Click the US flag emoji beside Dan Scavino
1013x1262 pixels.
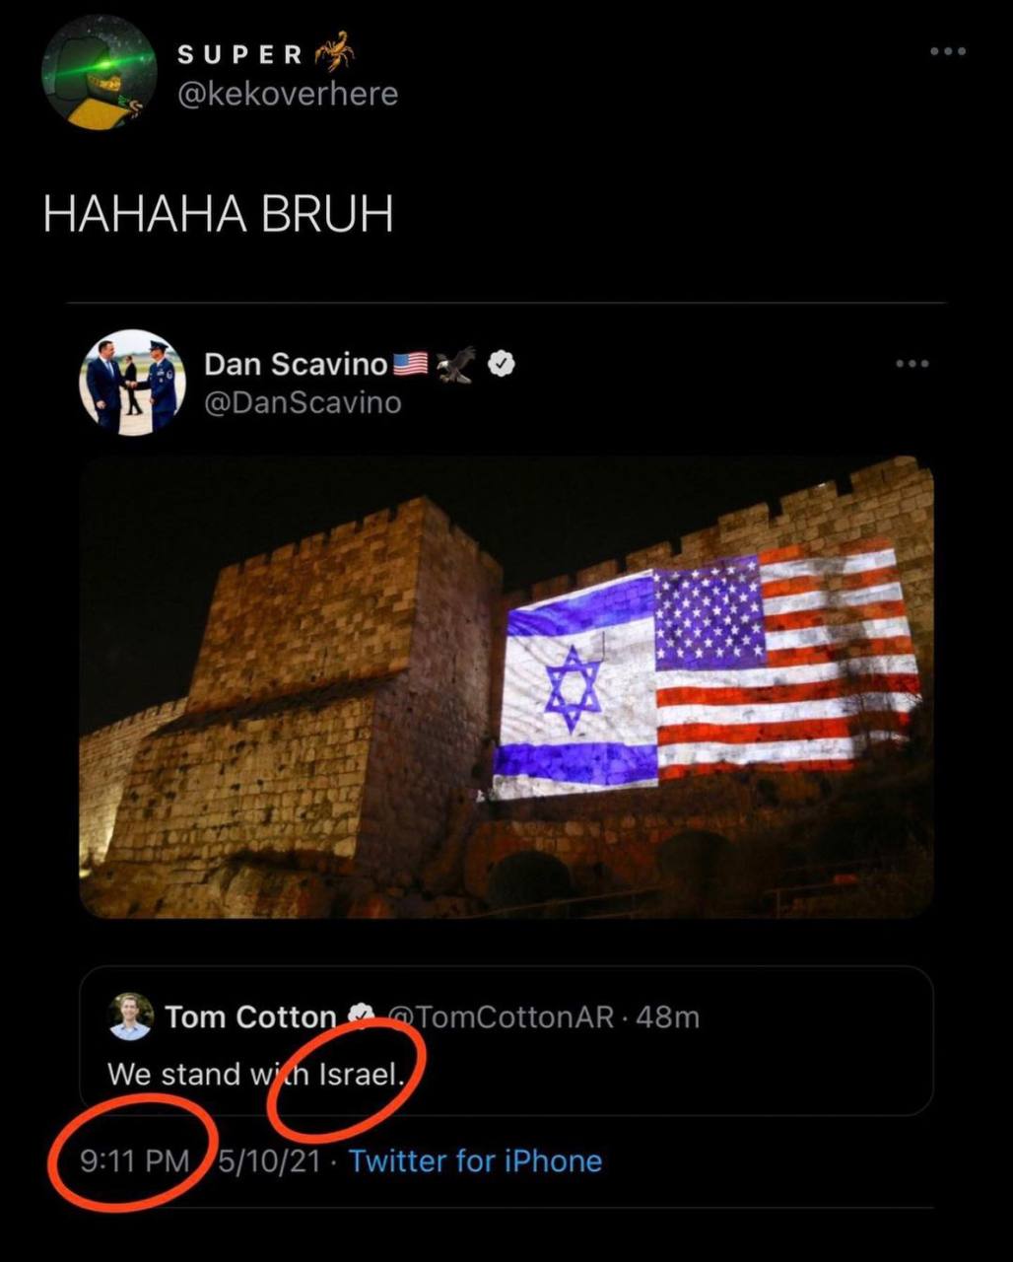point(411,364)
